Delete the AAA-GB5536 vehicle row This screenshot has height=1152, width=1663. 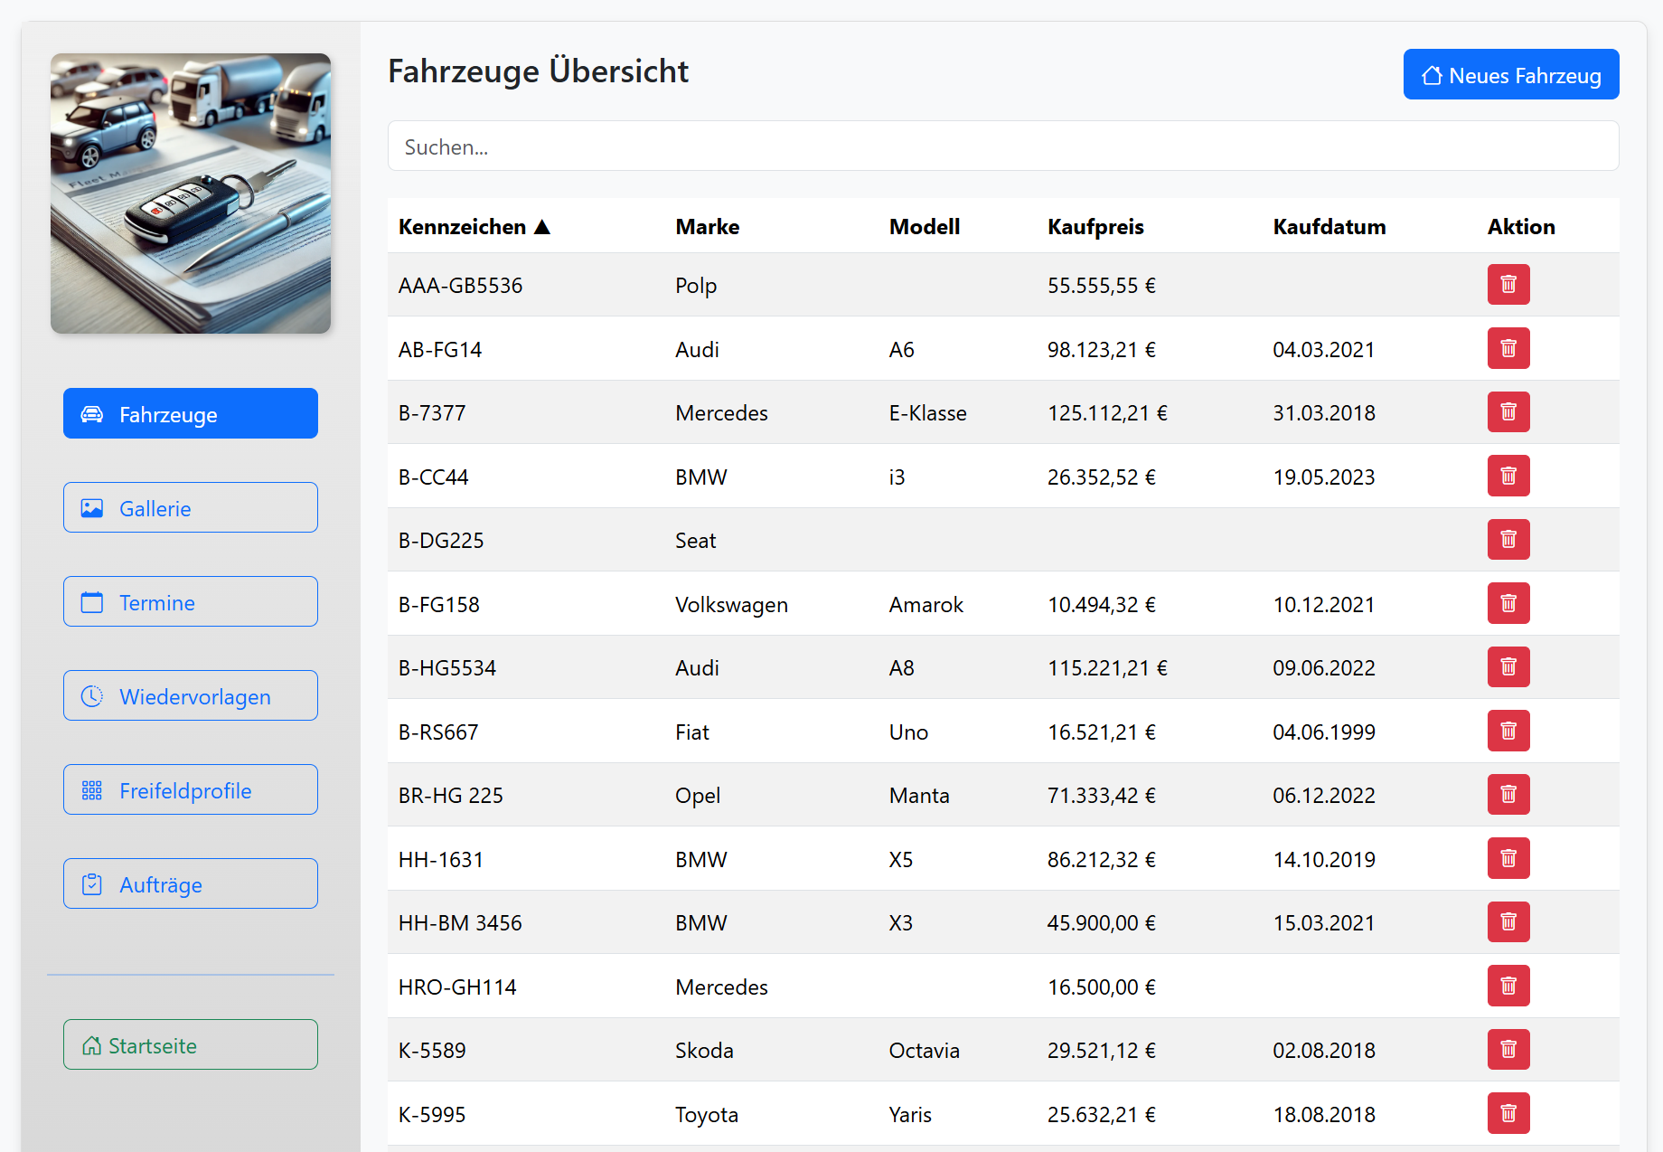point(1508,285)
